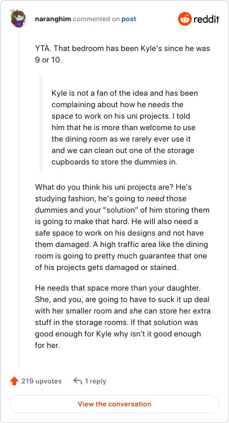Open the "1 reply" label
This screenshot has width=229, height=423.
[x=96, y=381]
